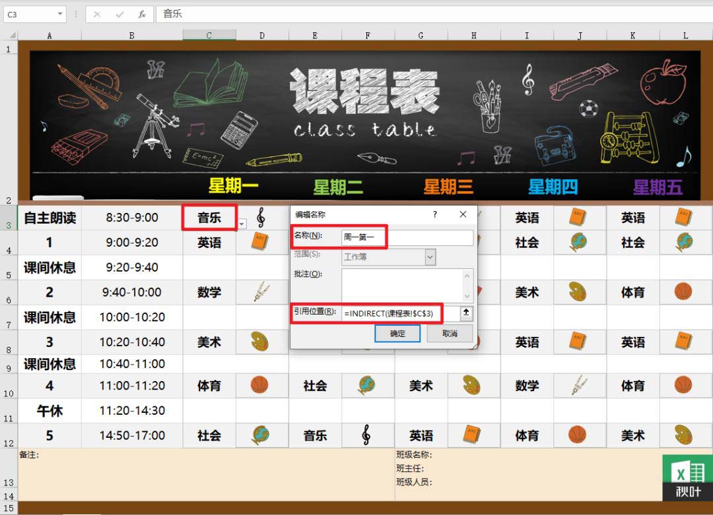Click the compass icon beside 数学 in row 6
Screen dimensions: 713x515
pos(261,292)
